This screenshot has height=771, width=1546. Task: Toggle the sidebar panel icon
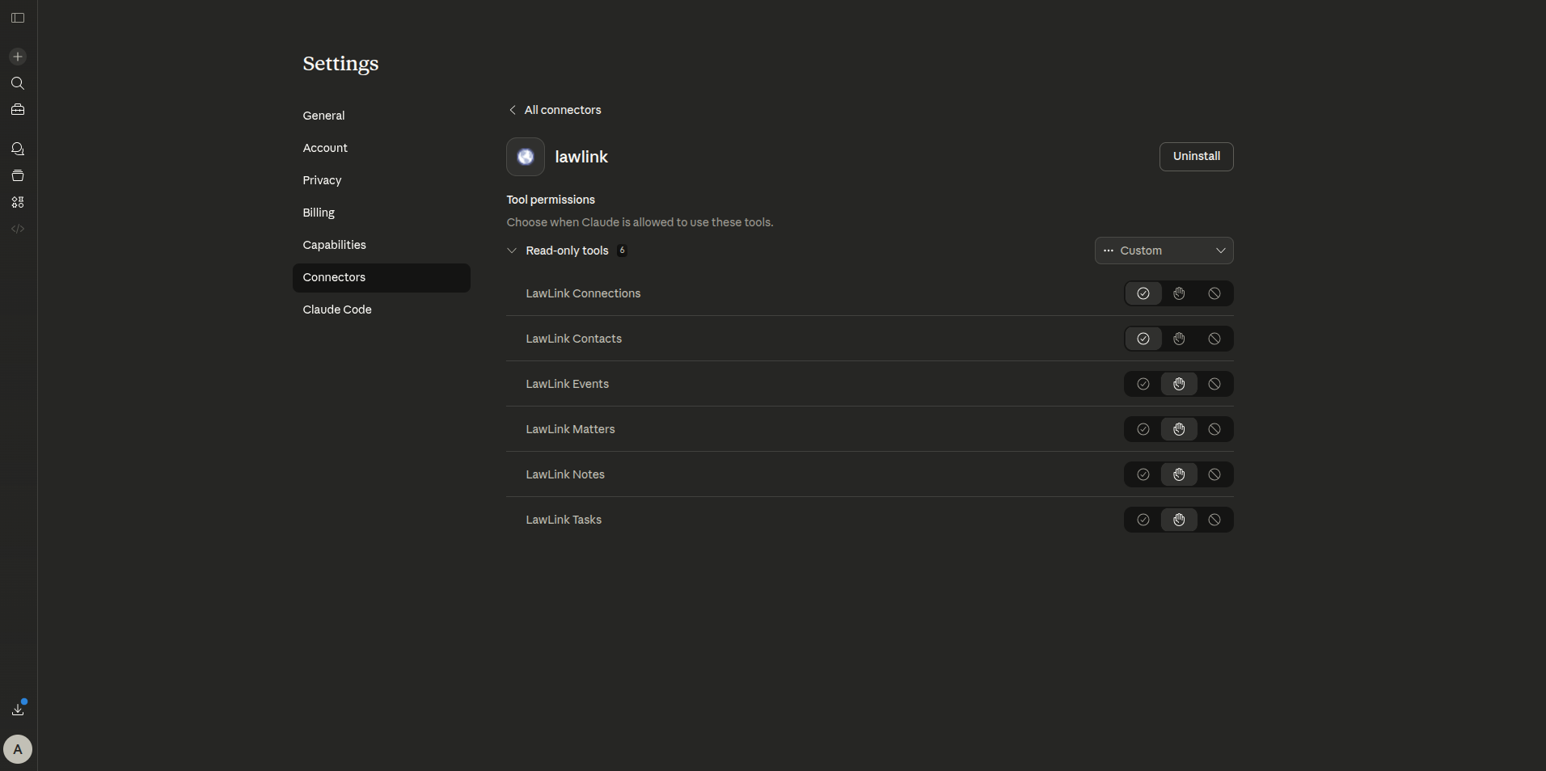(18, 18)
